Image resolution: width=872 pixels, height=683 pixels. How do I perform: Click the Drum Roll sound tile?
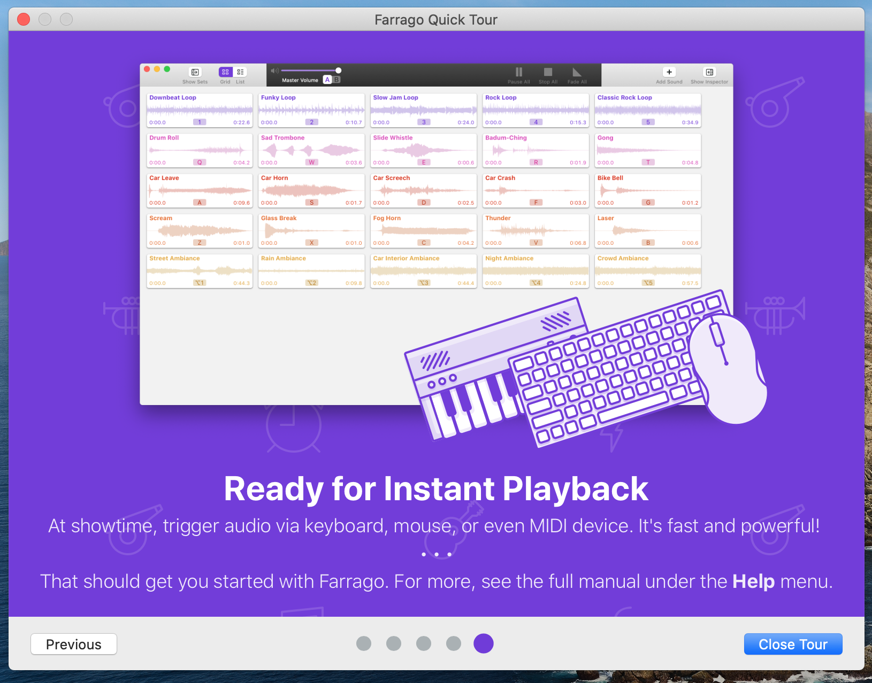point(200,150)
